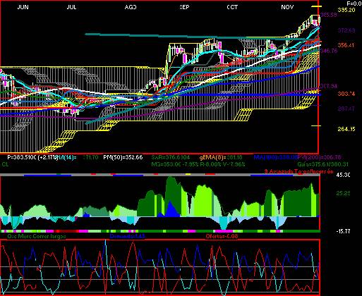This screenshot has height=296, width=362.
Task: Click the blue triangular peak in oscillator
Action: click(x=169, y=209)
